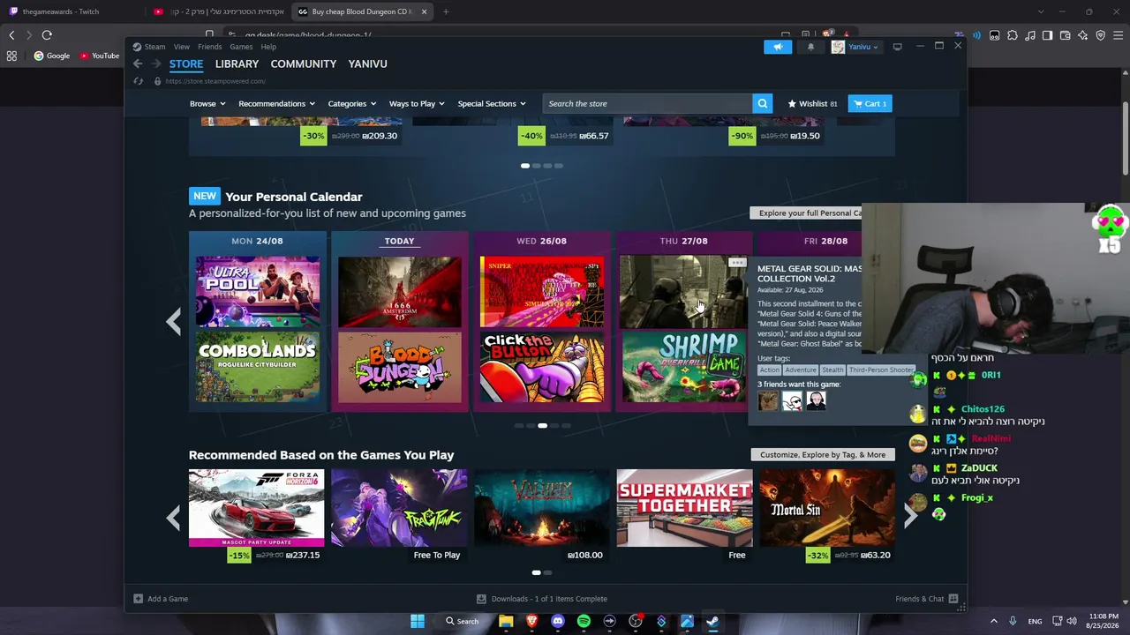Image resolution: width=1130 pixels, height=635 pixels.
Task: Open the shopping Cart
Action: 870,104
